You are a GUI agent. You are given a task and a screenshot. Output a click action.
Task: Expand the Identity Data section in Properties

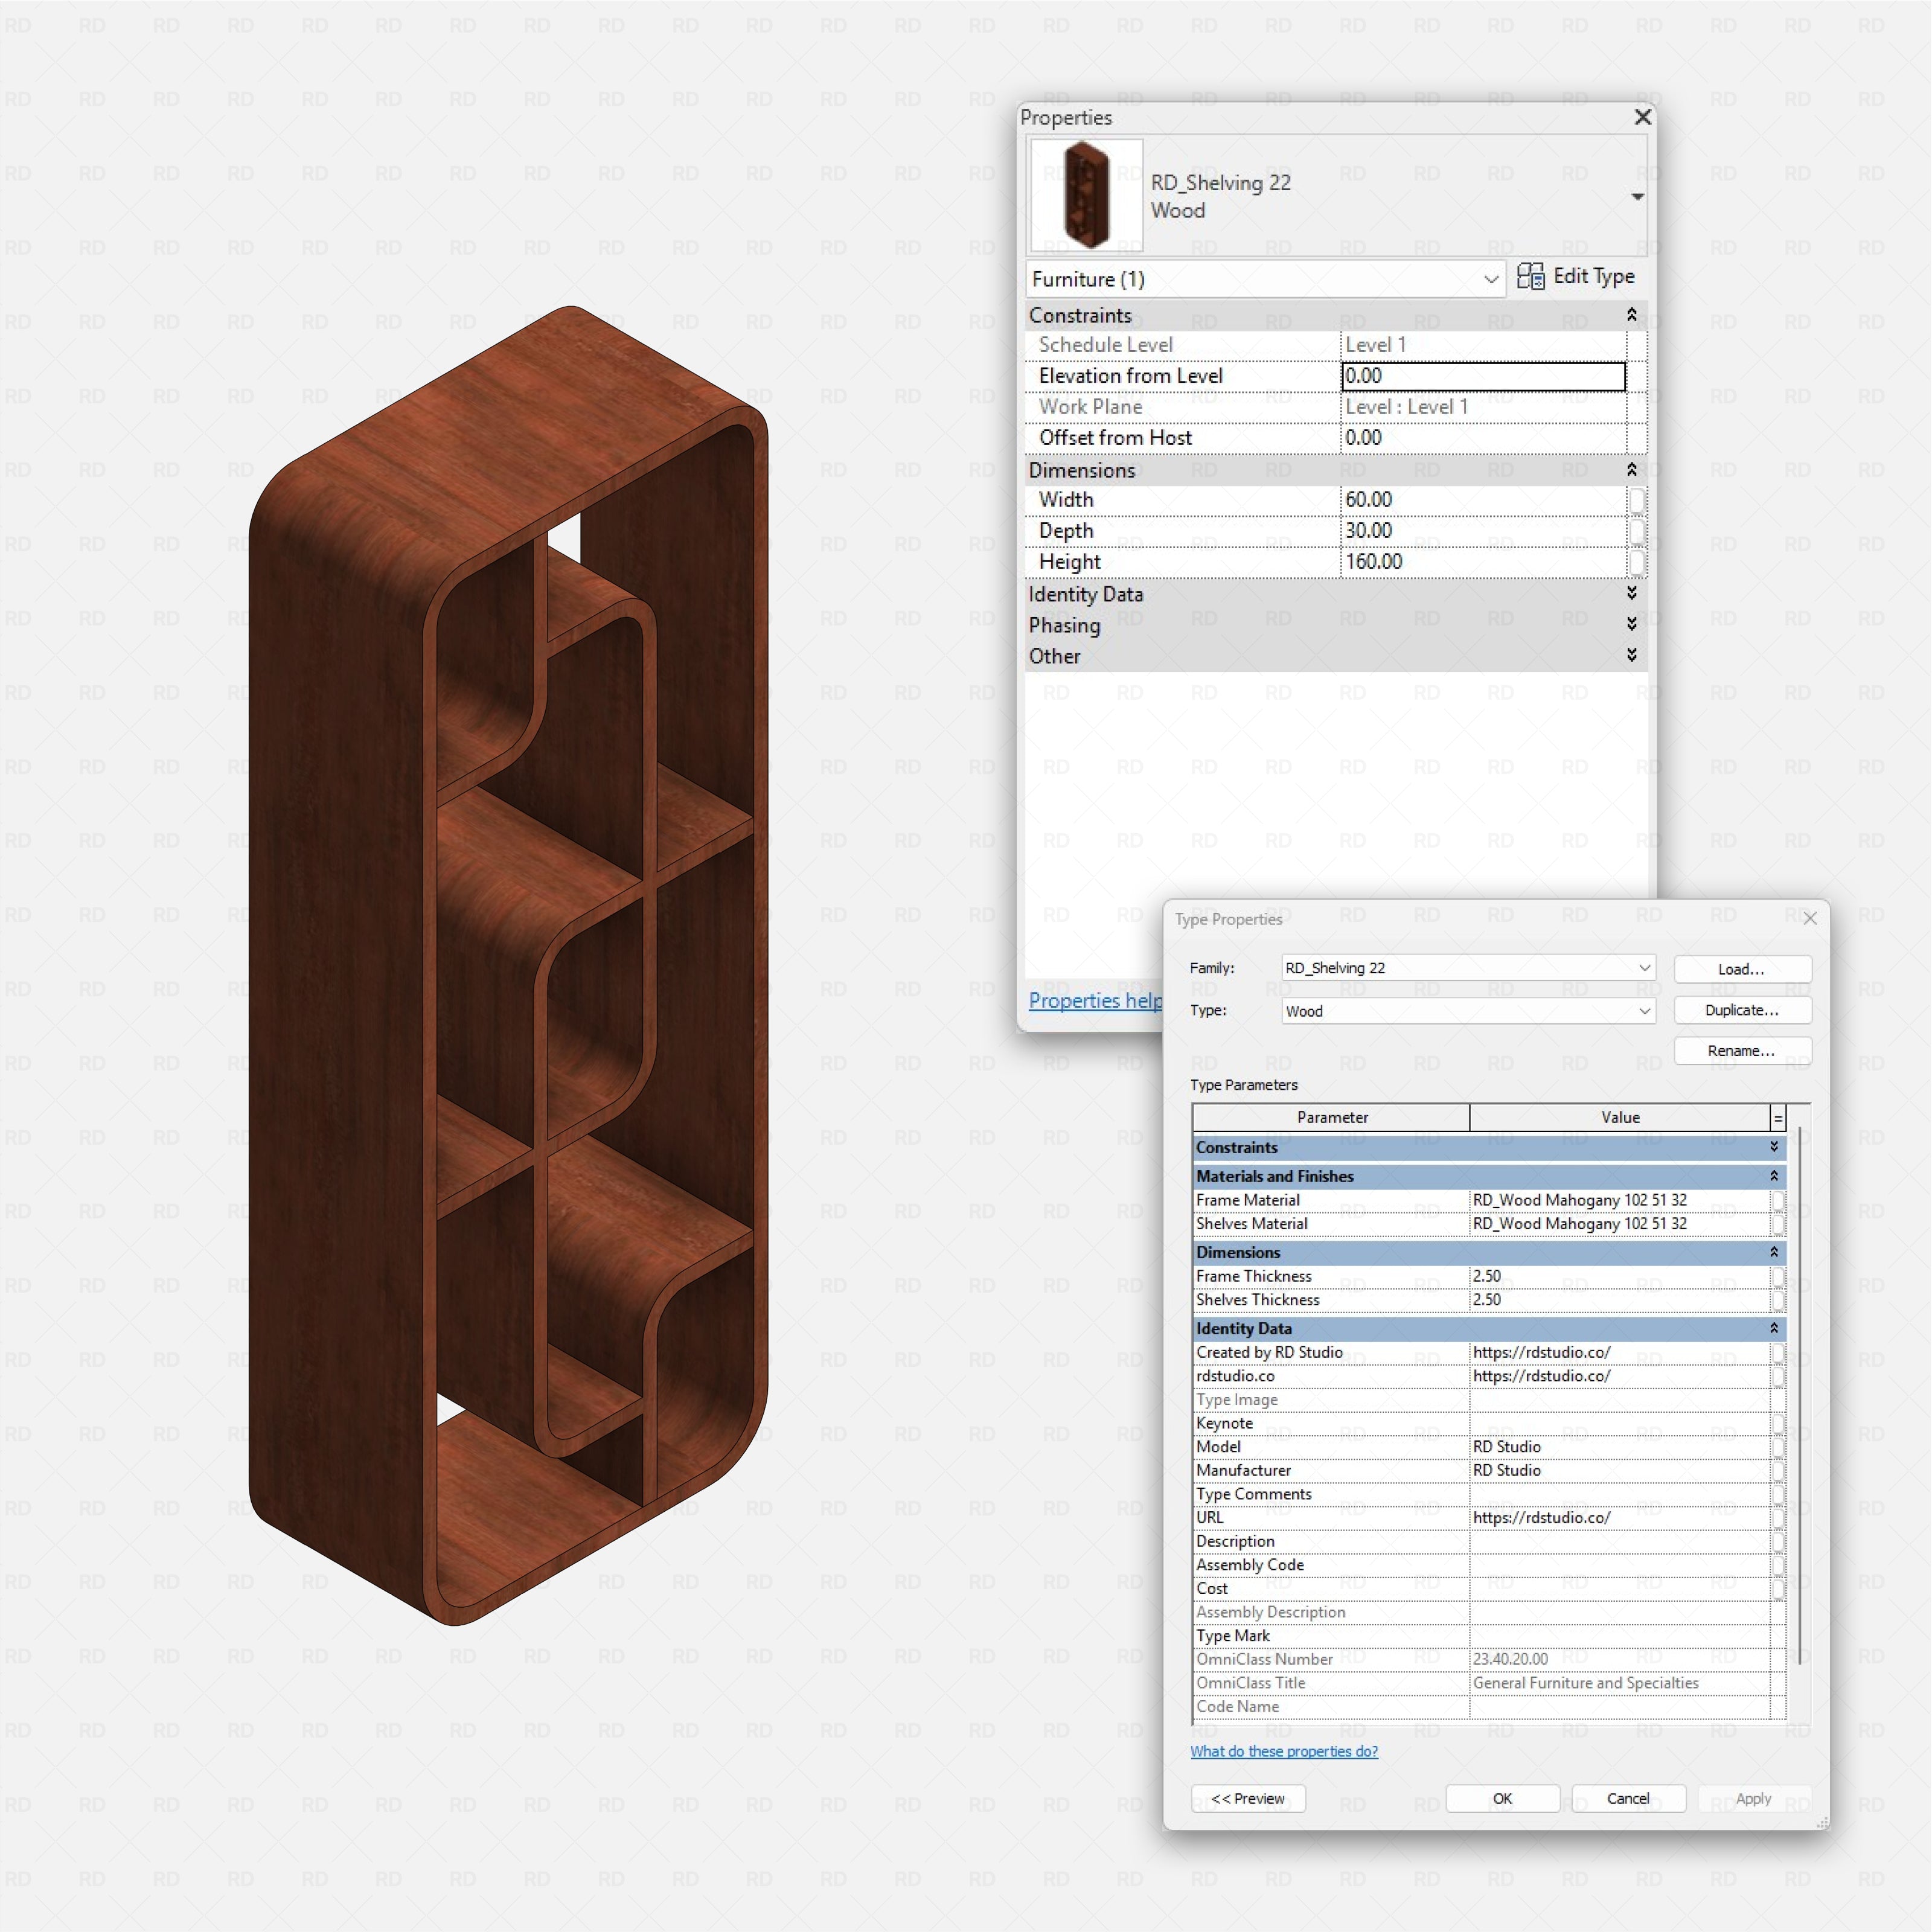[x=1631, y=593]
